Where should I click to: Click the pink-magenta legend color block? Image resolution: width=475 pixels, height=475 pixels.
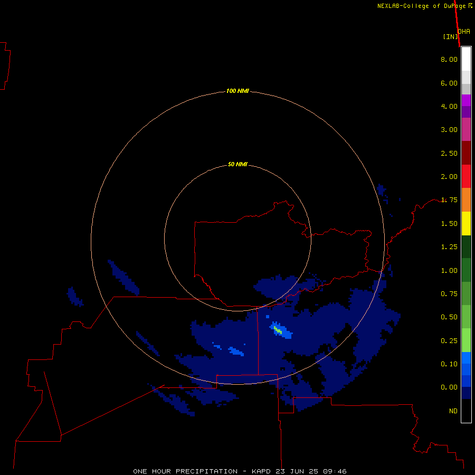pyautogui.click(x=466, y=129)
